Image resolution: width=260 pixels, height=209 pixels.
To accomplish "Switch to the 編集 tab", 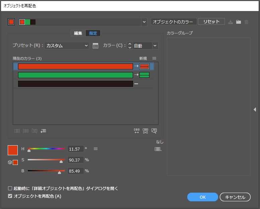I will pyautogui.click(x=78, y=33).
